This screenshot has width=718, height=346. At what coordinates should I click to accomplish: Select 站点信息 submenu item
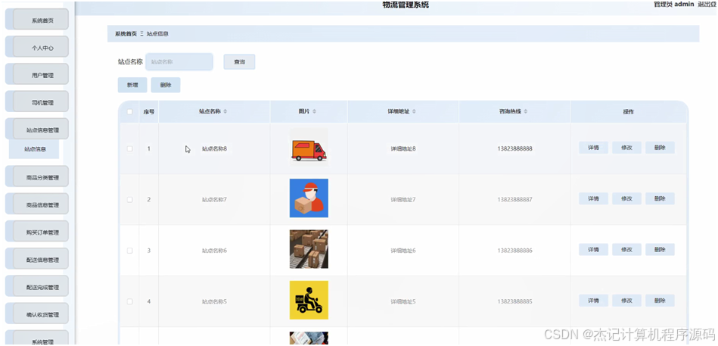(34, 149)
